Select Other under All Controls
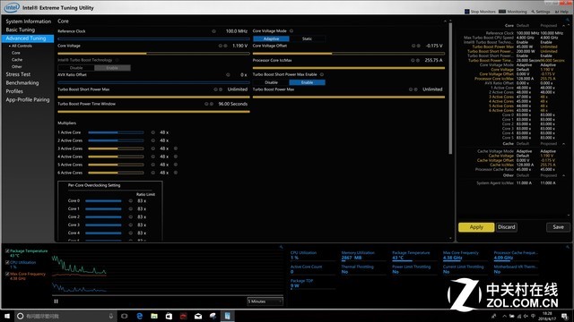 (16, 67)
